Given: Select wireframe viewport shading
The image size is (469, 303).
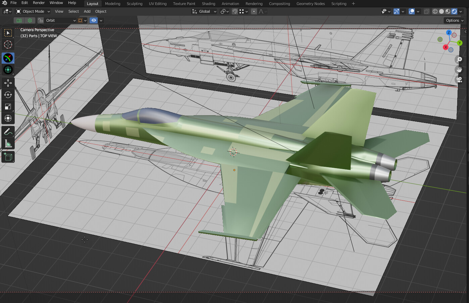Looking at the screenshot, I should (435, 11).
